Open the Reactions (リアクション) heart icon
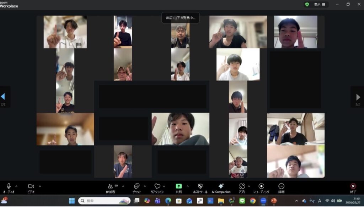This screenshot has width=364, height=207. pos(157,186)
